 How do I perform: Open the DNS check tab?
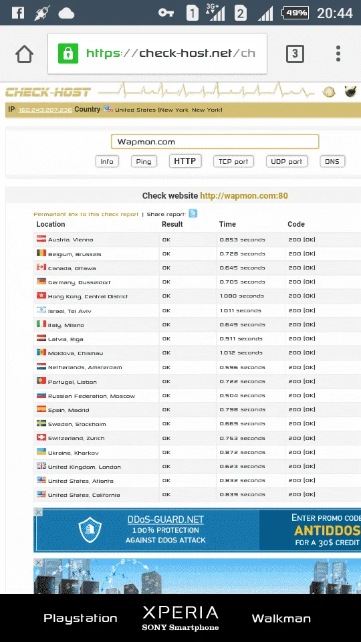332,161
